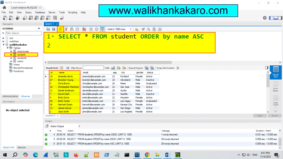Click the Save SQL script icon
283x159 pixels.
coord(53,29)
